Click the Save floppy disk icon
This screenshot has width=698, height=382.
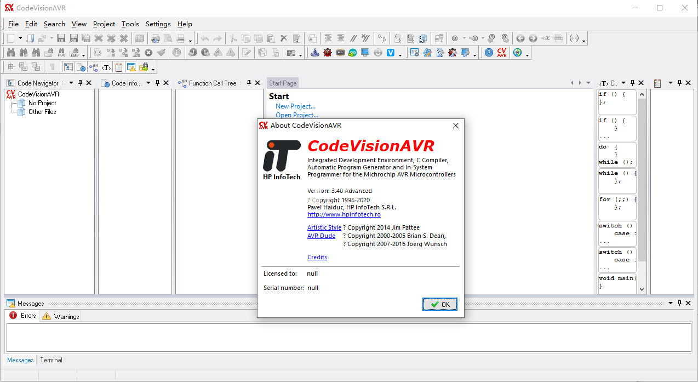(61, 38)
